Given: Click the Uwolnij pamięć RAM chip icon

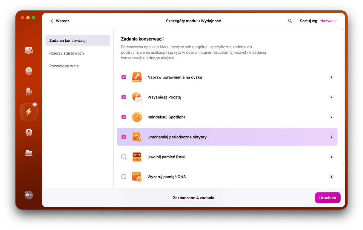Looking at the screenshot, I should [137, 157].
